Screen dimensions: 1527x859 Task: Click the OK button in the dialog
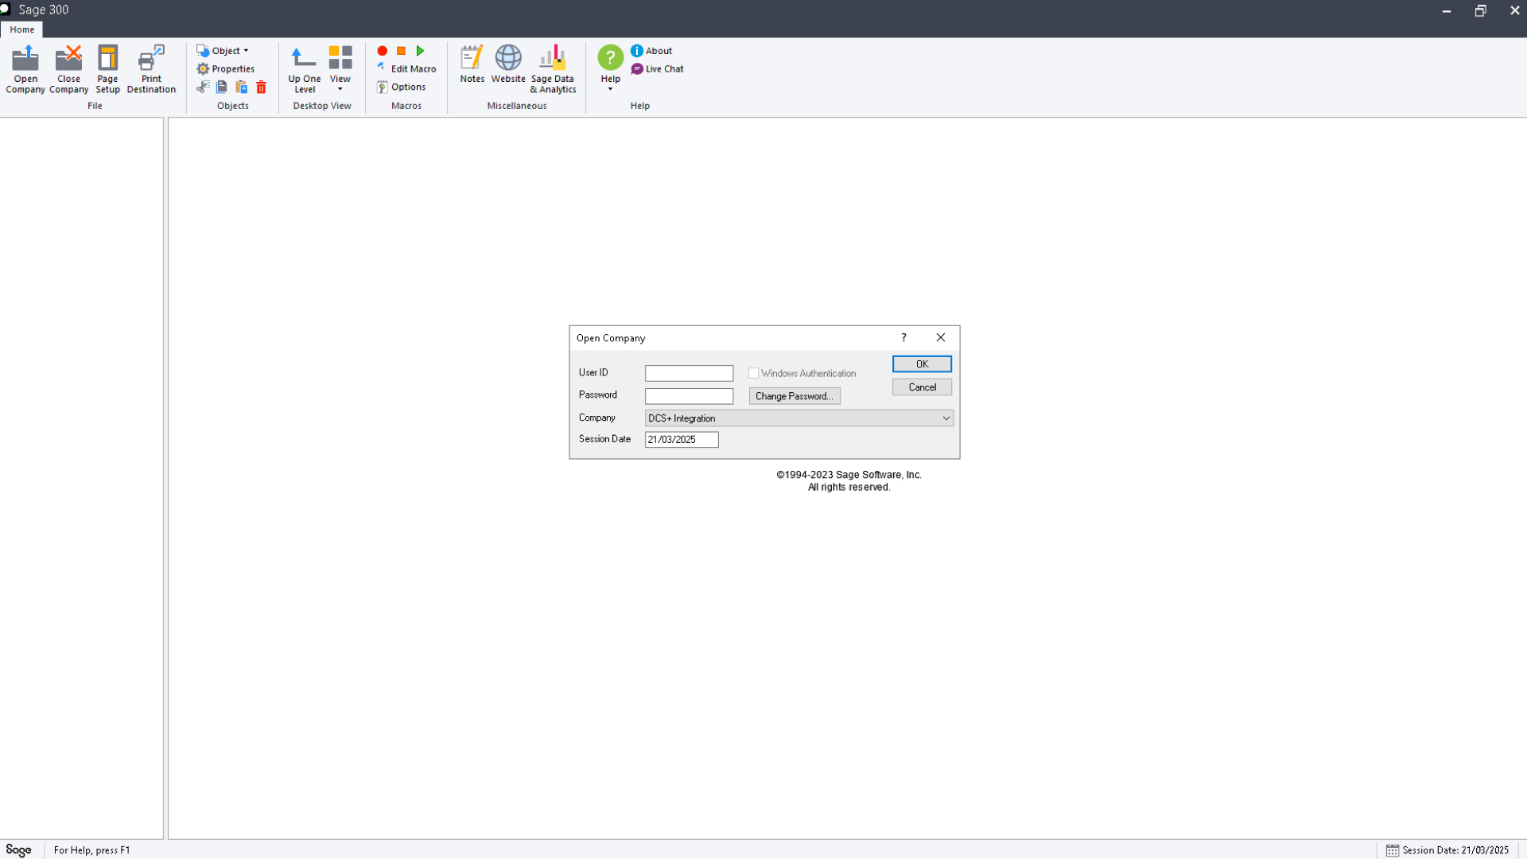click(x=922, y=364)
